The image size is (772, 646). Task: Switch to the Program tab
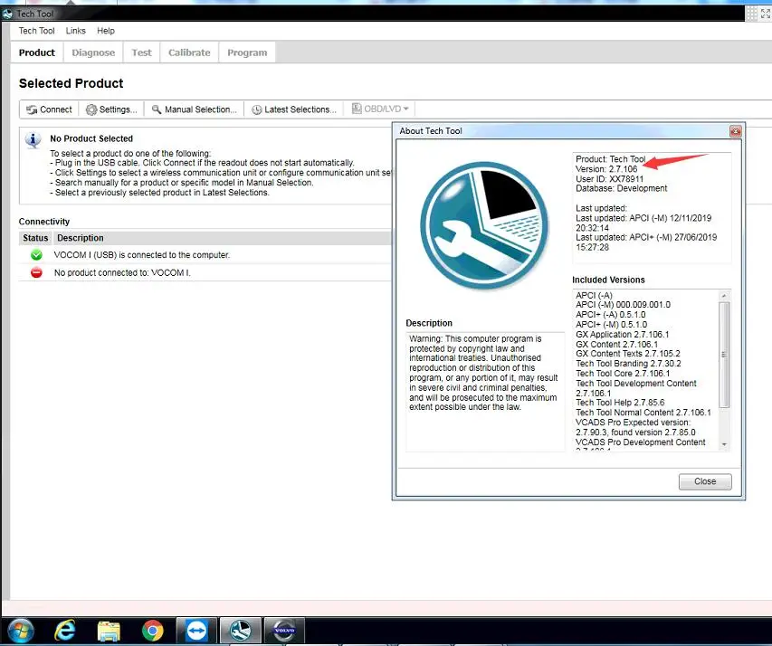(247, 52)
